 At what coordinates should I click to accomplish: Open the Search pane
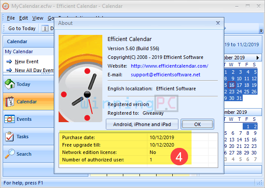pos(28,154)
